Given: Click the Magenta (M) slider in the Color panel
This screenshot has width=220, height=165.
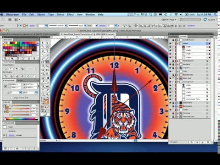Looking at the screenshot, I should (x=21, y=109).
